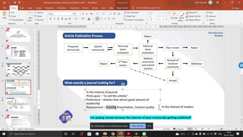Click Convert to SmartArt
243x137 pixels.
[x=134, y=20]
